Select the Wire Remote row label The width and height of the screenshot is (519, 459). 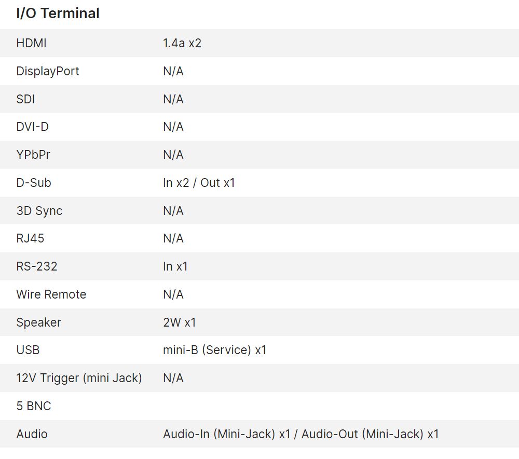[51, 294]
